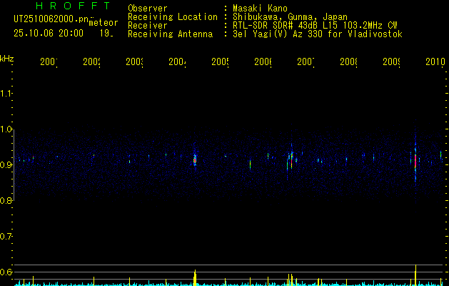
Task: Click the 1.1 frequency axis label
Action: tap(6, 93)
